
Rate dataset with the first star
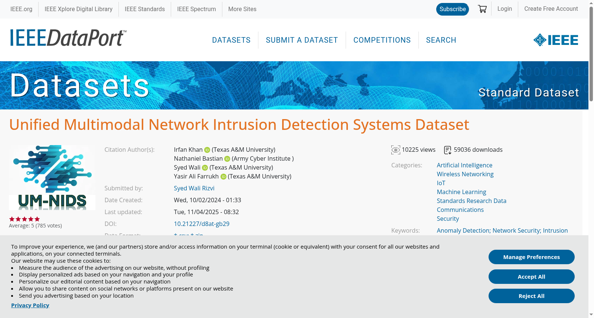[x=12, y=219]
